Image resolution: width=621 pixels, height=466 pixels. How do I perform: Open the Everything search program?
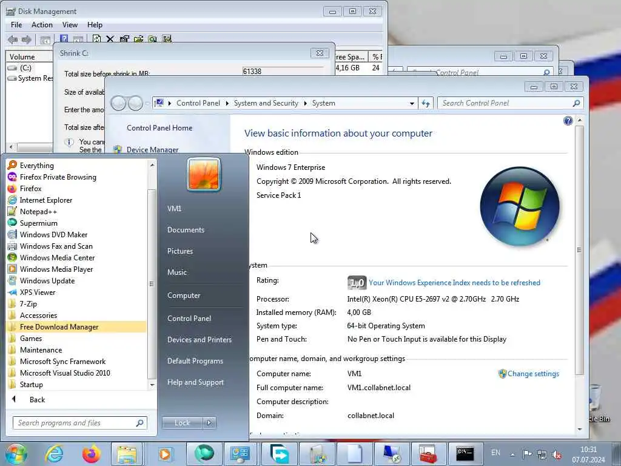[36, 166]
